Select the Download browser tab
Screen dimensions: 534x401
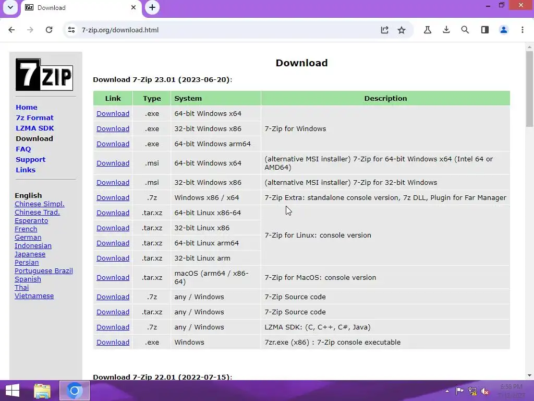(80, 7)
